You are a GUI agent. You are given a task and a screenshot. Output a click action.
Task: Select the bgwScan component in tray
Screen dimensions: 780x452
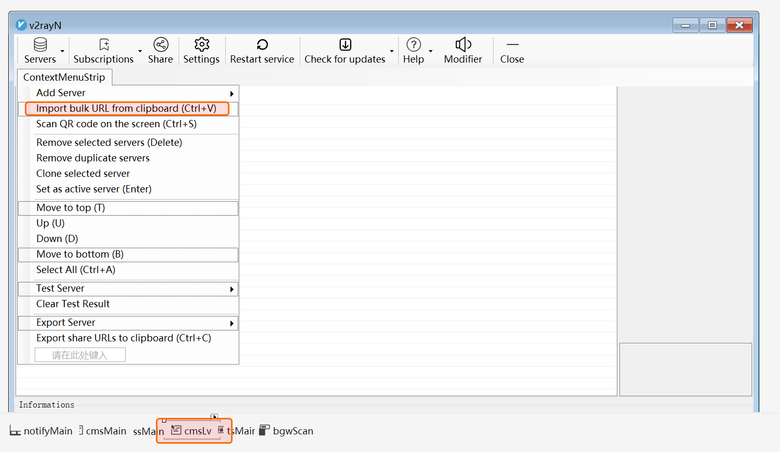(x=286, y=431)
